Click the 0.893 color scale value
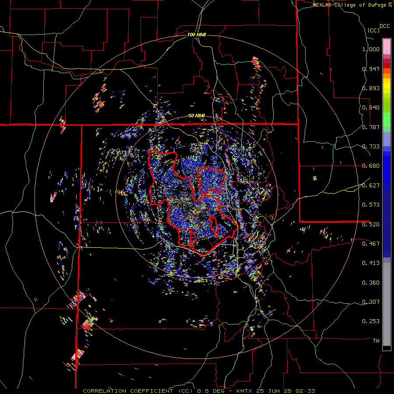The height and width of the screenshot is (394, 394). pyautogui.click(x=371, y=88)
